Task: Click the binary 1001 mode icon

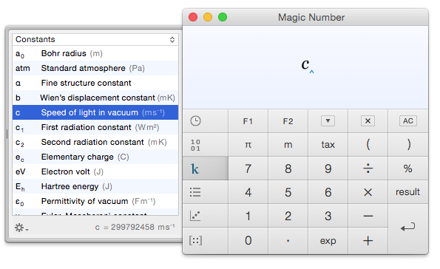Action: 195,145
